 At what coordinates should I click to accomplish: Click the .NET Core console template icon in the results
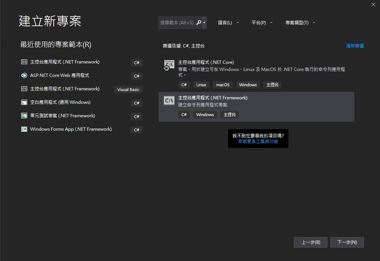click(x=169, y=65)
